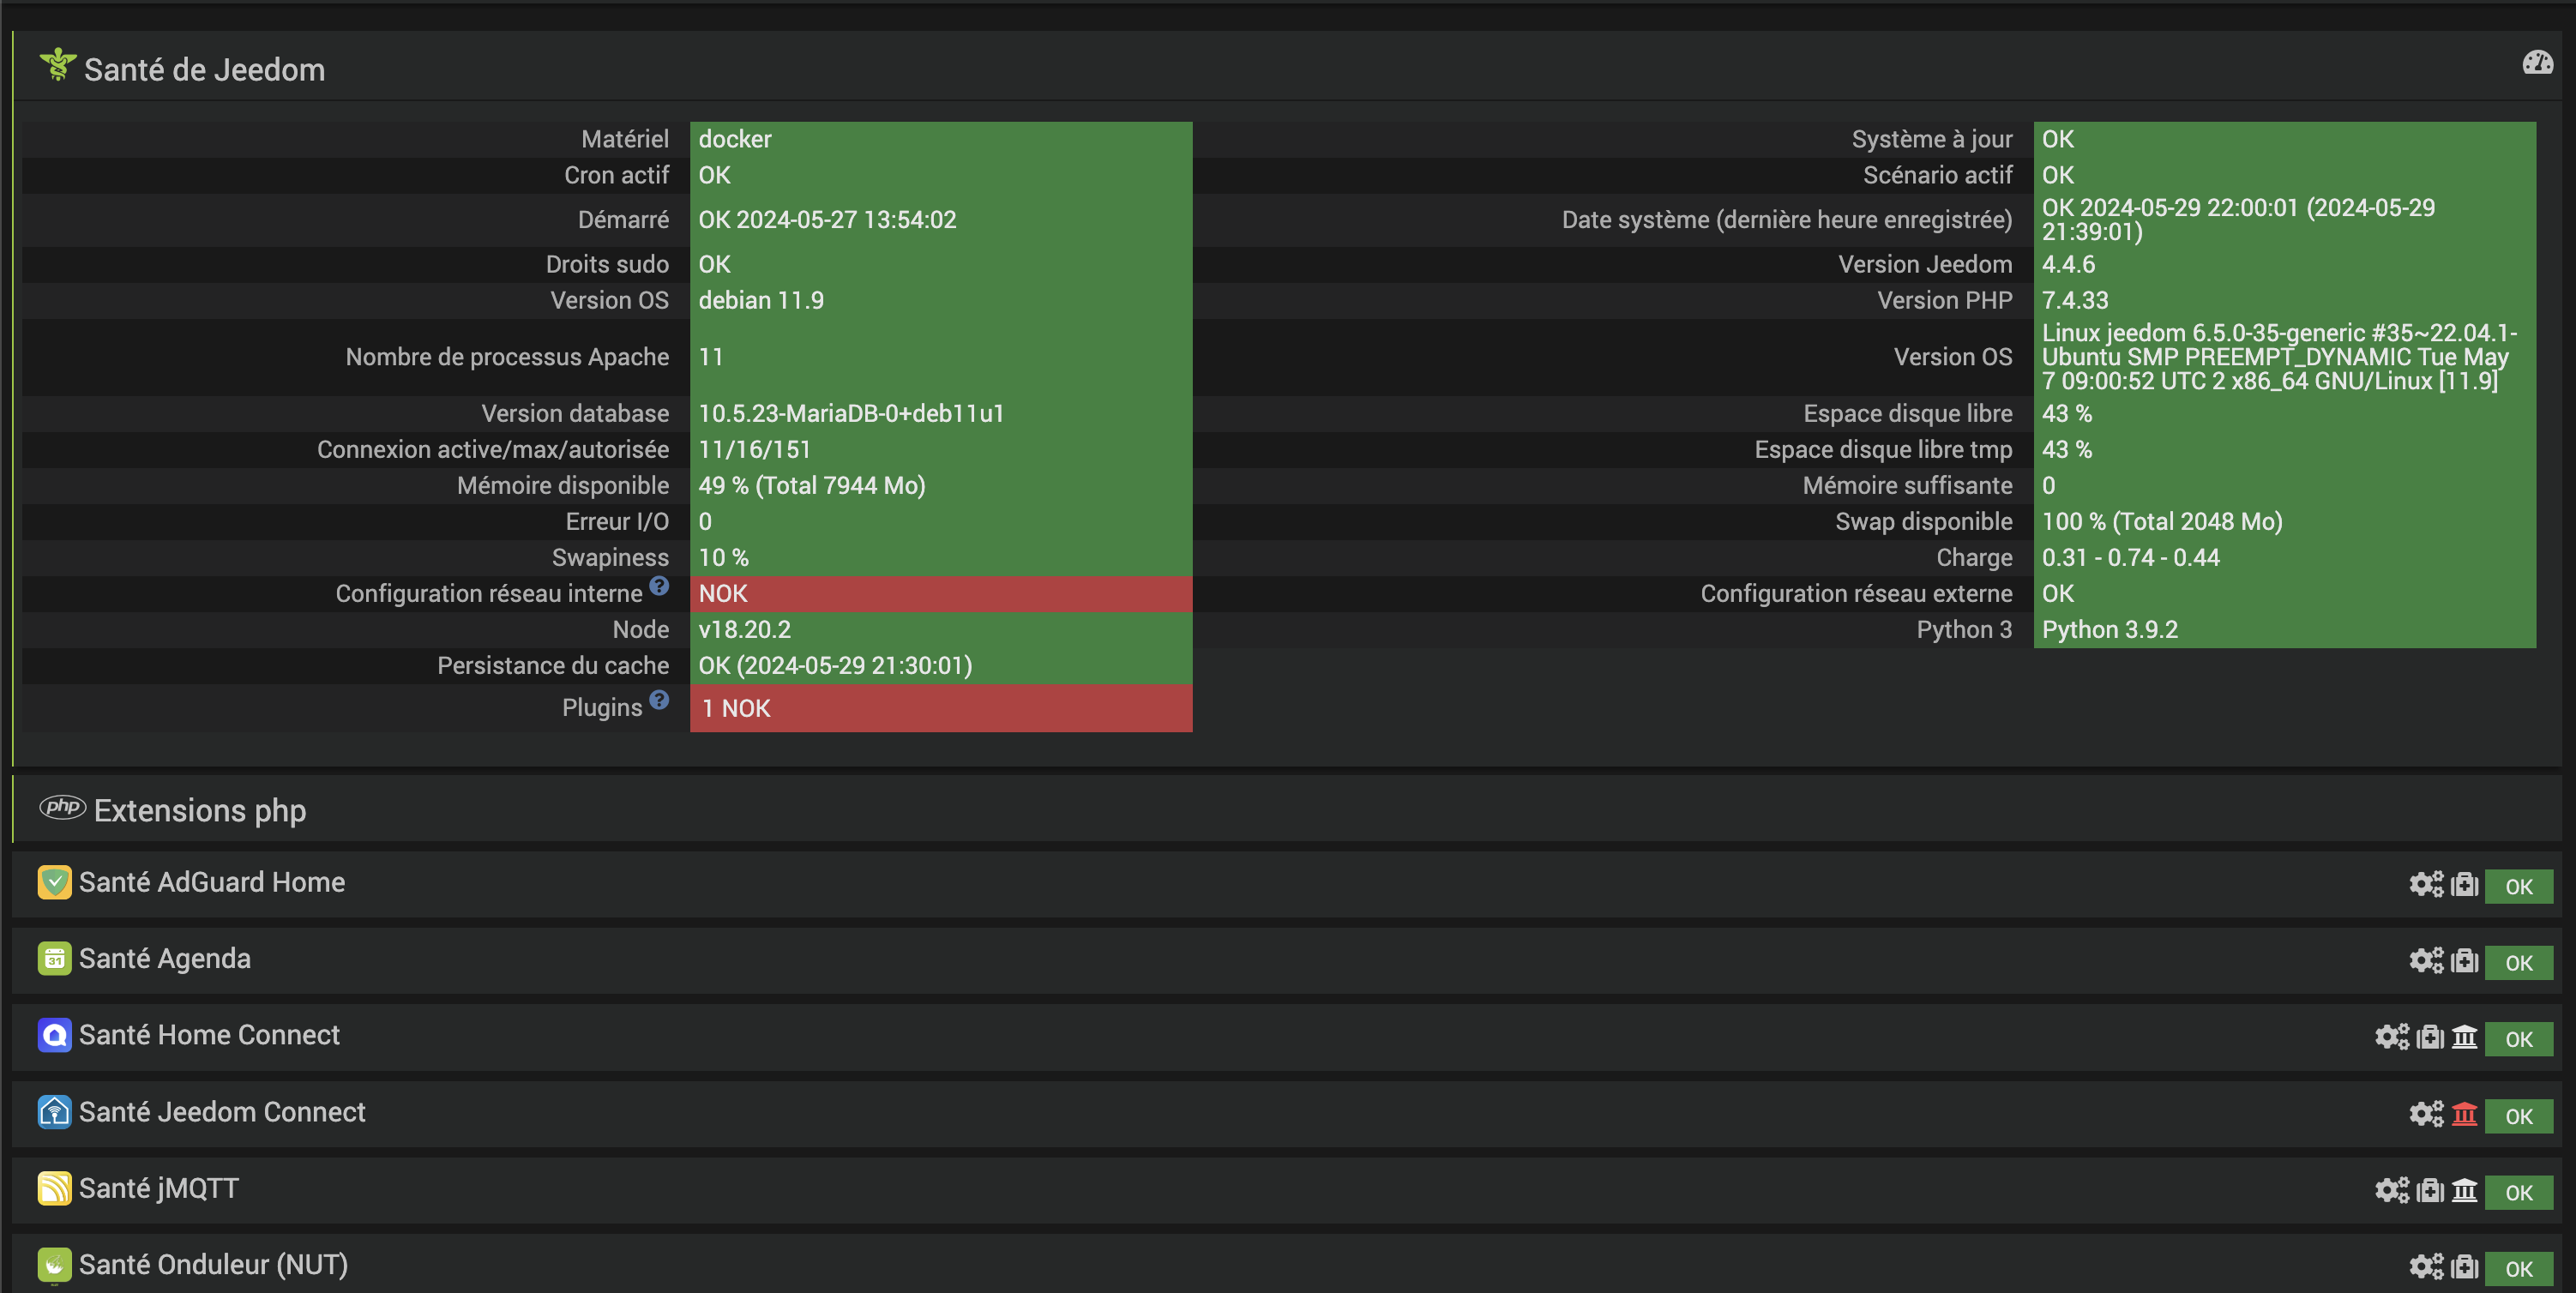This screenshot has height=1293, width=2576.
Task: Click the medkit health icon for Santé Agenda
Action: (x=2465, y=961)
